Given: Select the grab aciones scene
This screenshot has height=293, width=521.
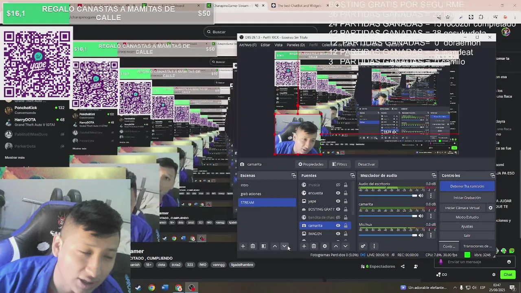Looking at the screenshot, I should [x=267, y=194].
